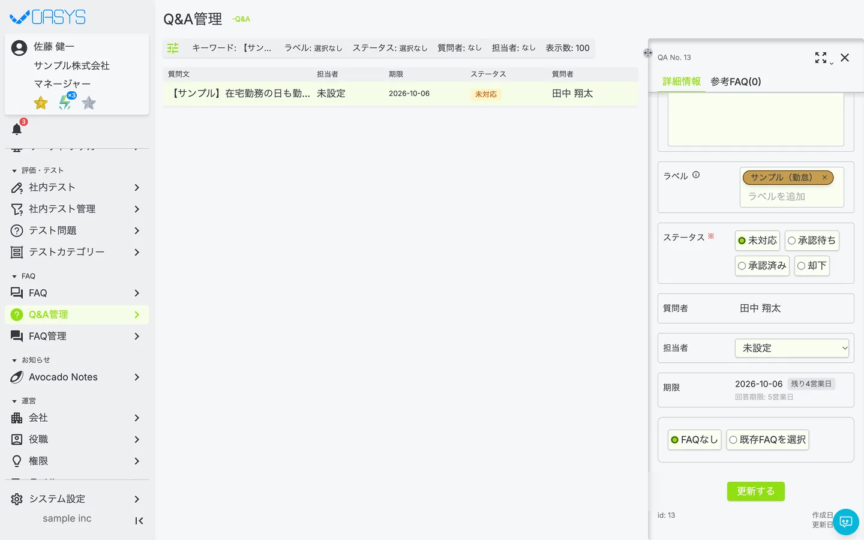Remove the サンプル（勤怠）label tag

click(x=824, y=178)
